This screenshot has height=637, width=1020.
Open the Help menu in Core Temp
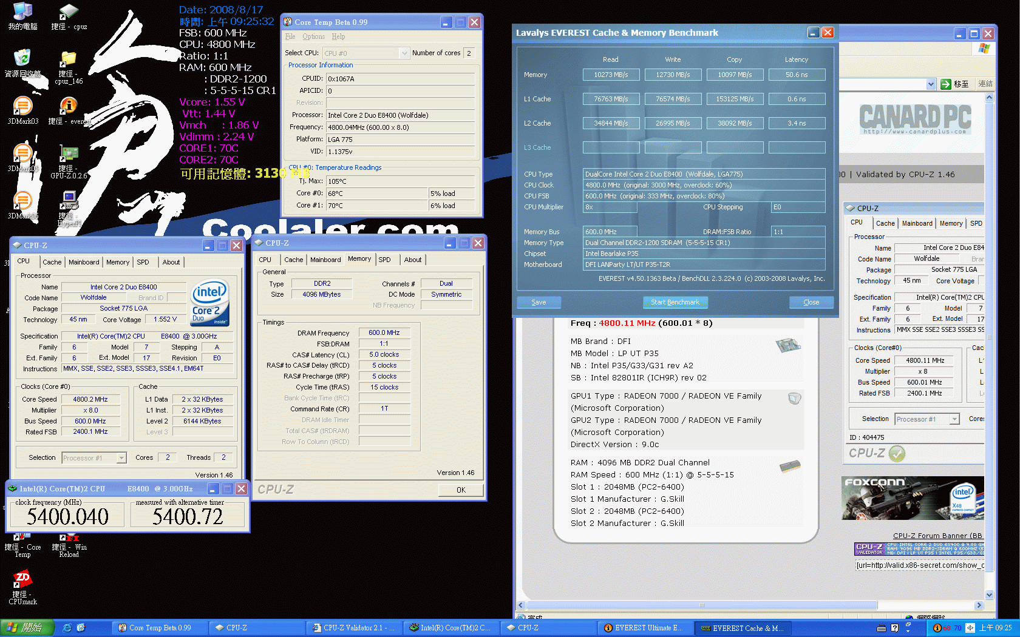click(338, 36)
